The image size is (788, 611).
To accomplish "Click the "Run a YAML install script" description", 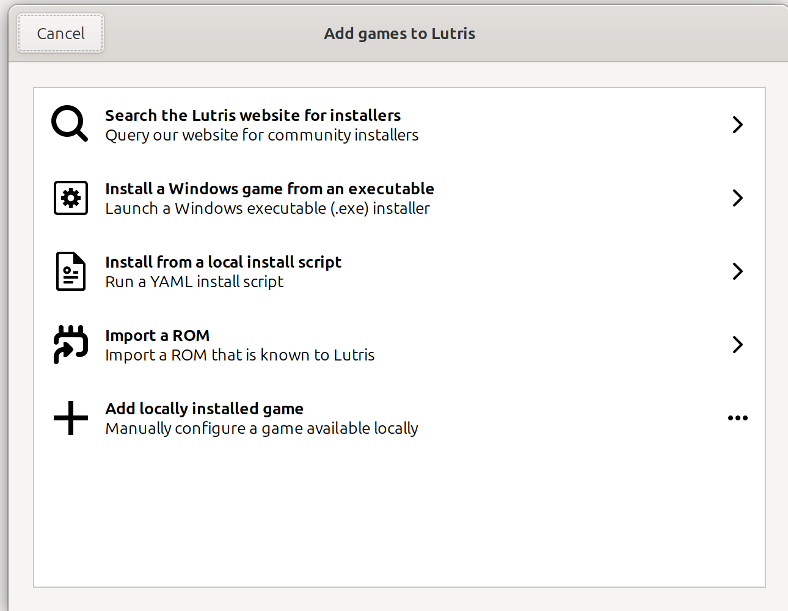I will point(194,282).
